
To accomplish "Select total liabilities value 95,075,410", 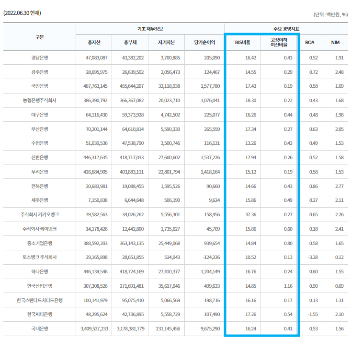I will click(x=133, y=300).
